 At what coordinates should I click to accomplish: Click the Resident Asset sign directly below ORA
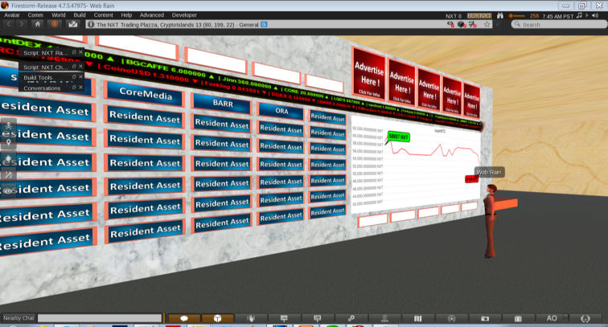click(281, 129)
